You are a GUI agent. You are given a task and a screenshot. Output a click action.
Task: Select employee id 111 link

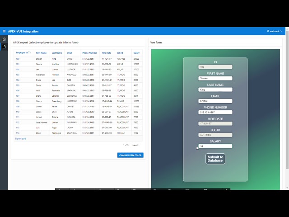(18, 117)
